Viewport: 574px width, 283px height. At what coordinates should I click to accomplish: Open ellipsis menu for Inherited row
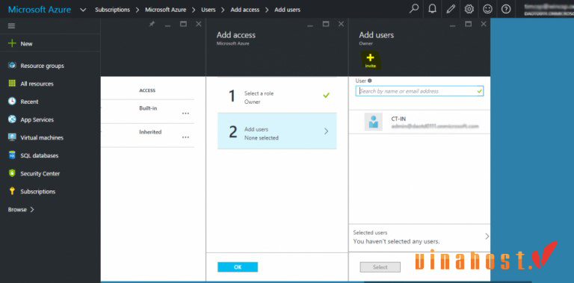click(x=185, y=137)
